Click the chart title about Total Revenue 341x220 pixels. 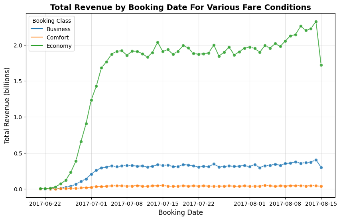click(x=180, y=7)
